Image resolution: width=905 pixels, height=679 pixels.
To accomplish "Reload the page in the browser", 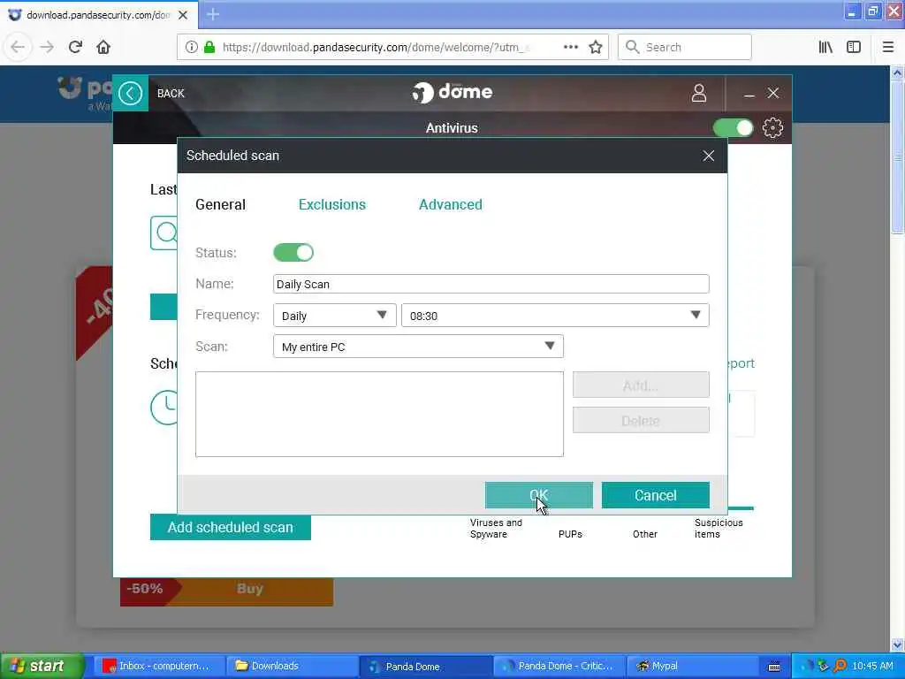I will click(75, 47).
